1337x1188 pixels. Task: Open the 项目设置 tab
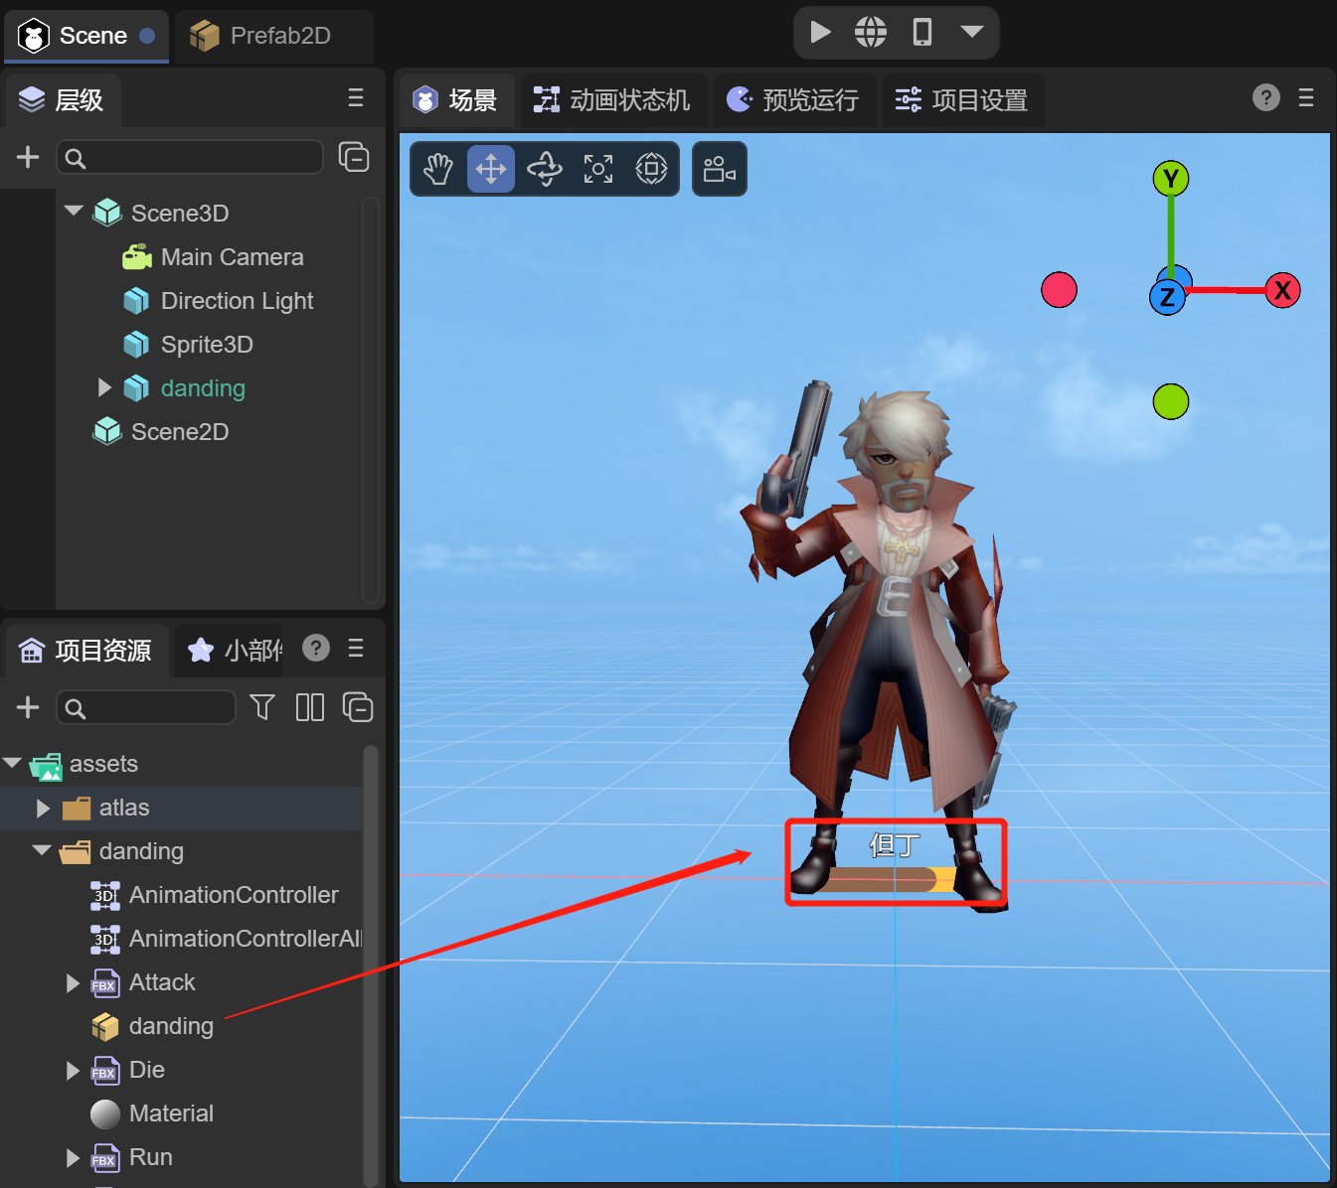point(962,100)
